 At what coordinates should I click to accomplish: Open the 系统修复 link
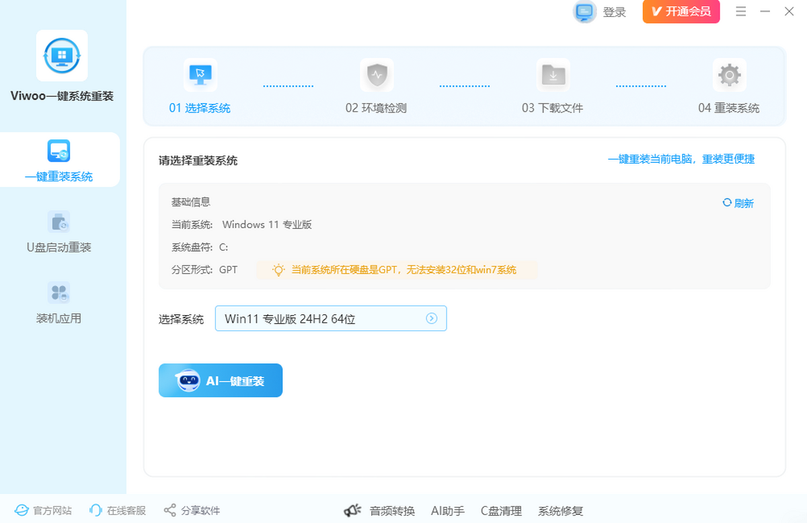click(560, 511)
